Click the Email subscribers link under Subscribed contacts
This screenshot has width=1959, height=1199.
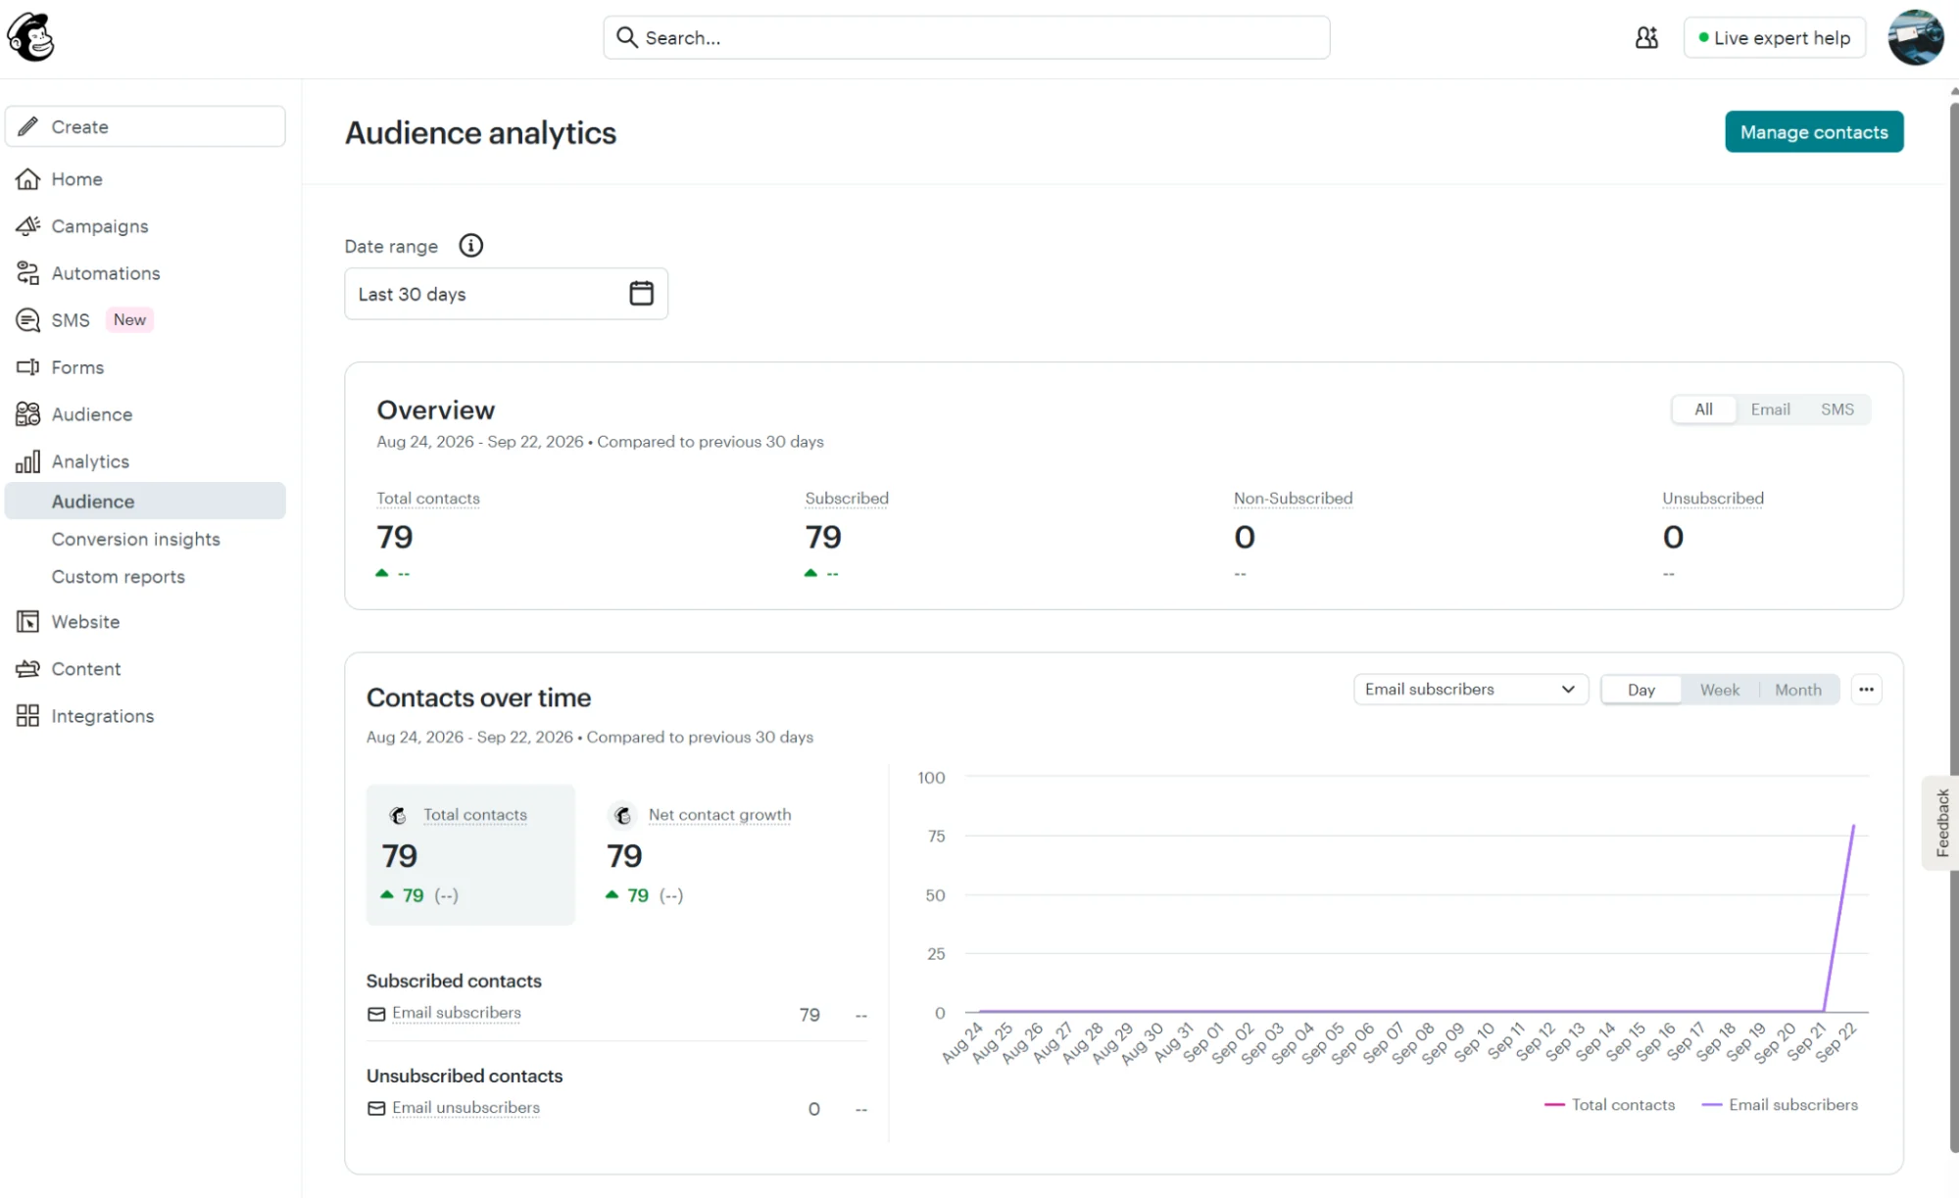456,1013
